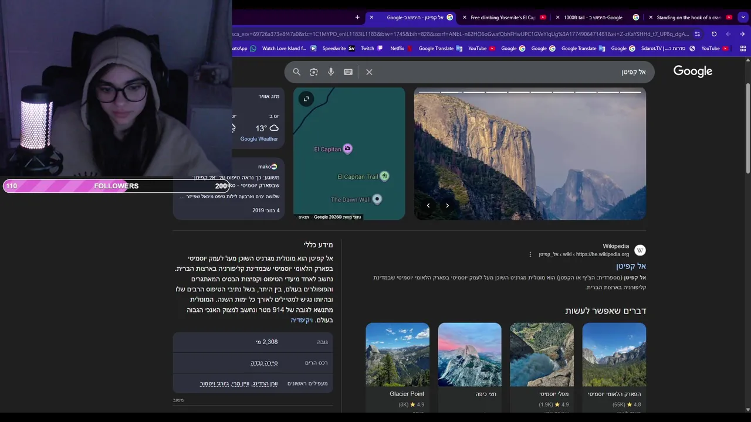Click the 'דברים שאפשר לעשות' heading
Viewport: 751px width, 422px height.
(x=605, y=311)
